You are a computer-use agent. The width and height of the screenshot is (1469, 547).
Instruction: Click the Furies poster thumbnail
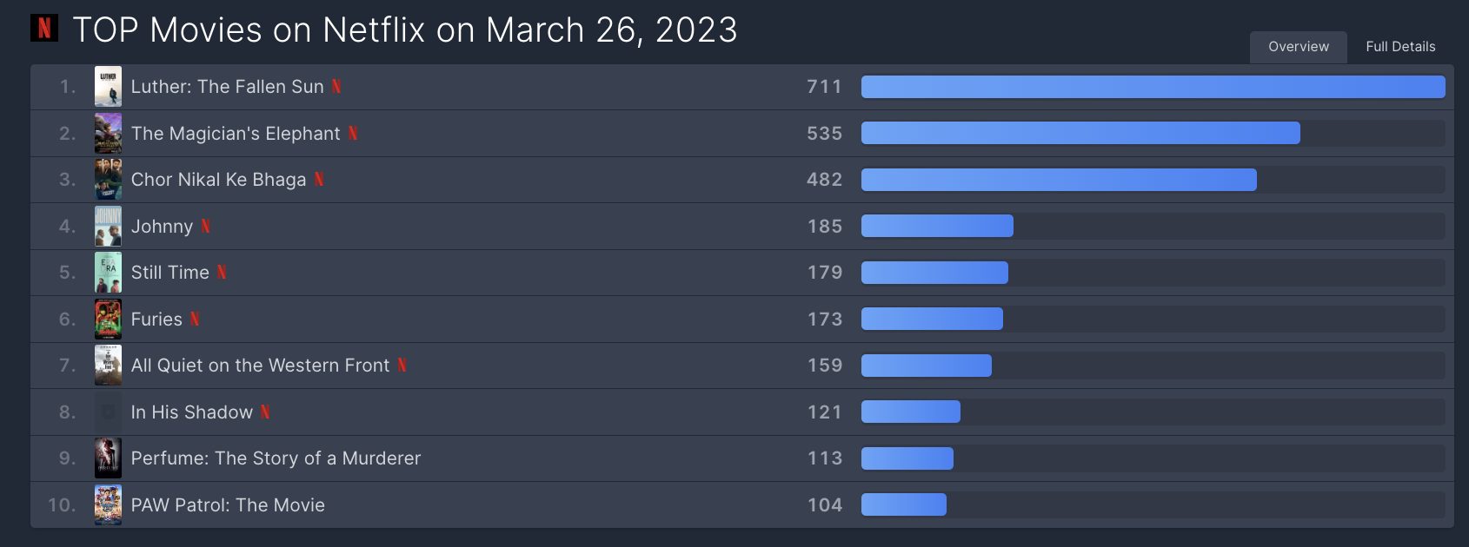point(108,319)
